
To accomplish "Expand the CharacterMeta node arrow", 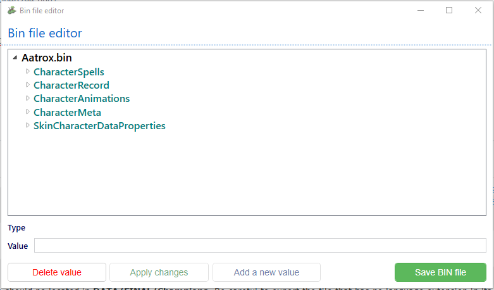I will tap(28, 112).
